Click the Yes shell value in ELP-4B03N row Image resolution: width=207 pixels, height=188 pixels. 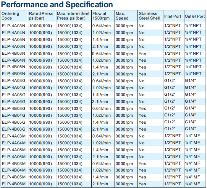(142, 54)
